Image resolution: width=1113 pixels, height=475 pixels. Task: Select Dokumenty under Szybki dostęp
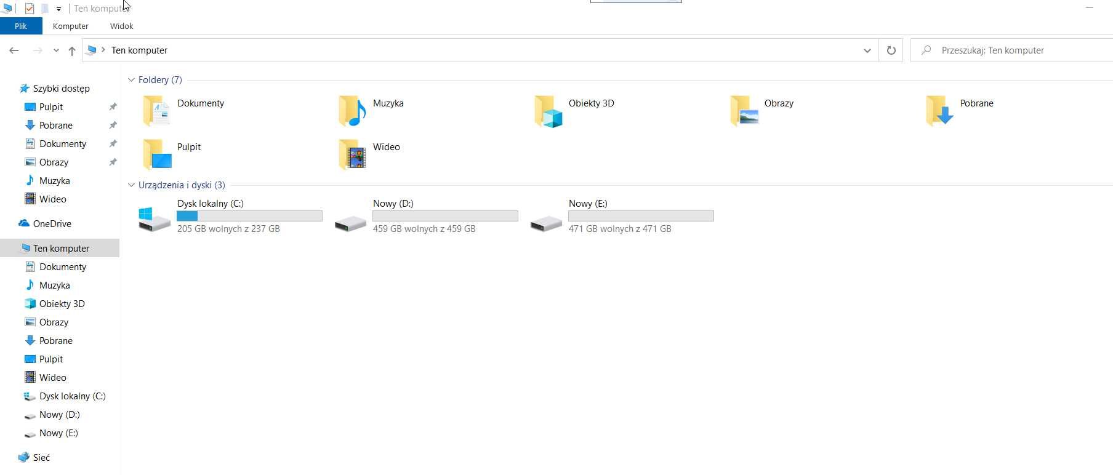click(63, 143)
